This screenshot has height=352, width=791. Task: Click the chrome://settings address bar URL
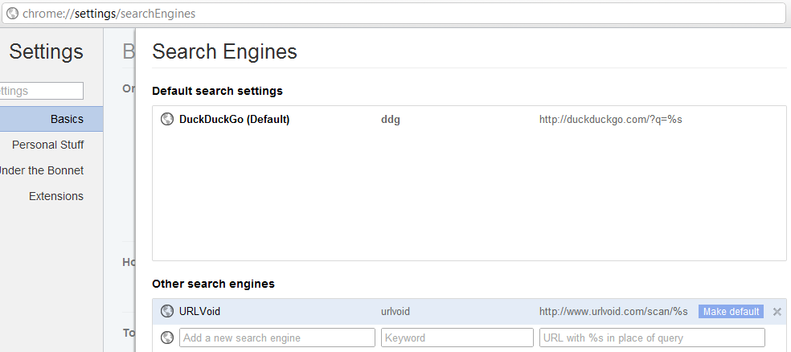(109, 14)
